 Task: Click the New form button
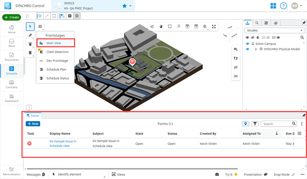point(33,124)
